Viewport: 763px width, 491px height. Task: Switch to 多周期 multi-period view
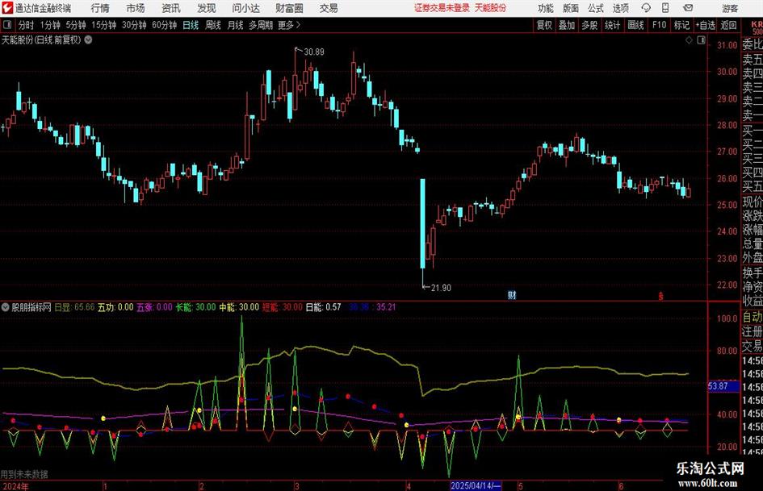point(260,25)
